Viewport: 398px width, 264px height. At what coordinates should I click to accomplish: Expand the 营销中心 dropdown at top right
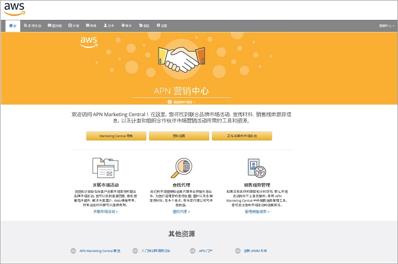click(x=387, y=26)
